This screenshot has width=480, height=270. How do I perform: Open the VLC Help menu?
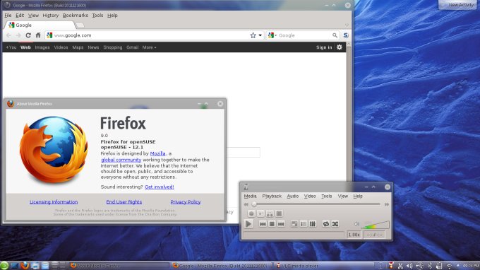tap(358, 196)
